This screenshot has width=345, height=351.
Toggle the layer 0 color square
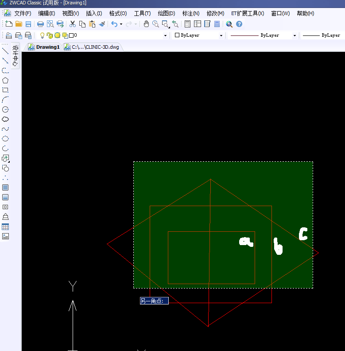[71, 35]
